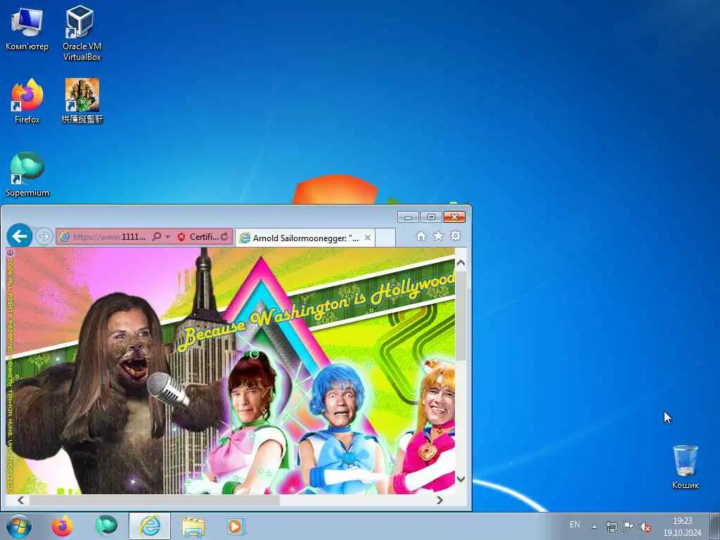Show hidden tray icons arrow

(x=594, y=527)
